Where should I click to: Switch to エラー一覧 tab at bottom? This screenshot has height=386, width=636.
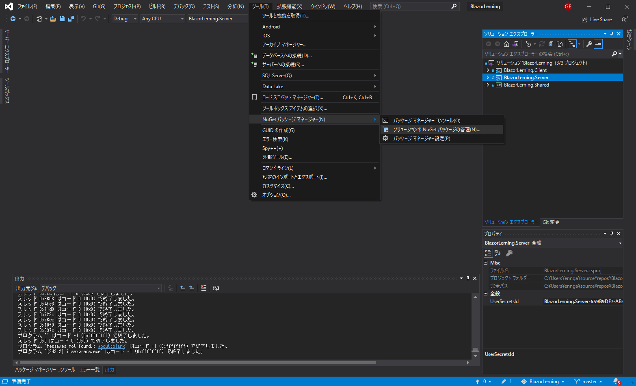pos(90,370)
